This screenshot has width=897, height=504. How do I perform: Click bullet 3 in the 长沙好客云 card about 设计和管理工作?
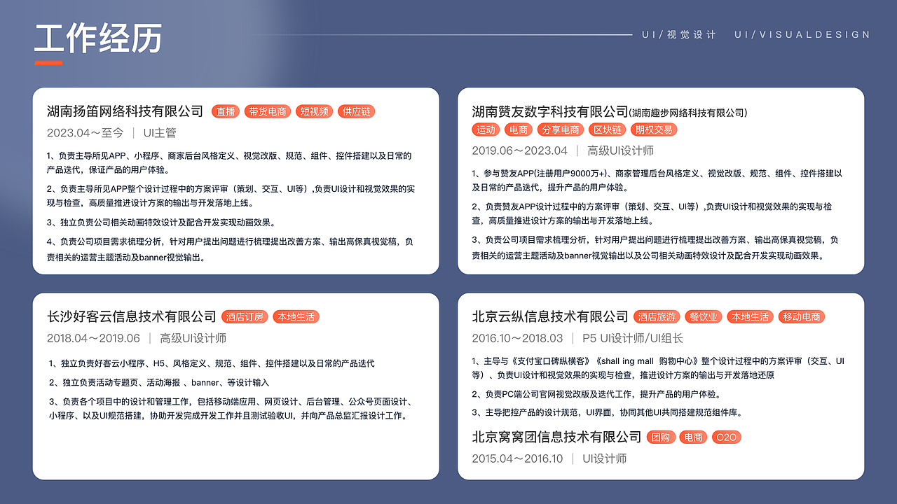[x=231, y=408]
